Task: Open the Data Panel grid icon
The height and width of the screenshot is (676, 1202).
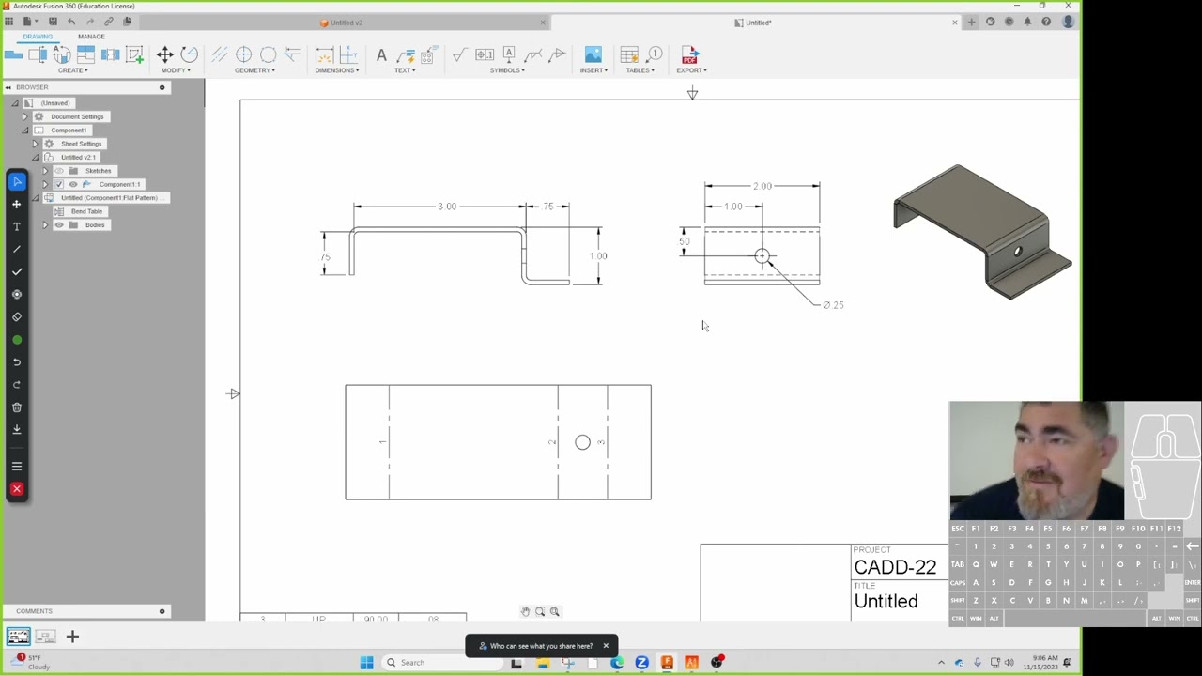Action: [x=9, y=22]
